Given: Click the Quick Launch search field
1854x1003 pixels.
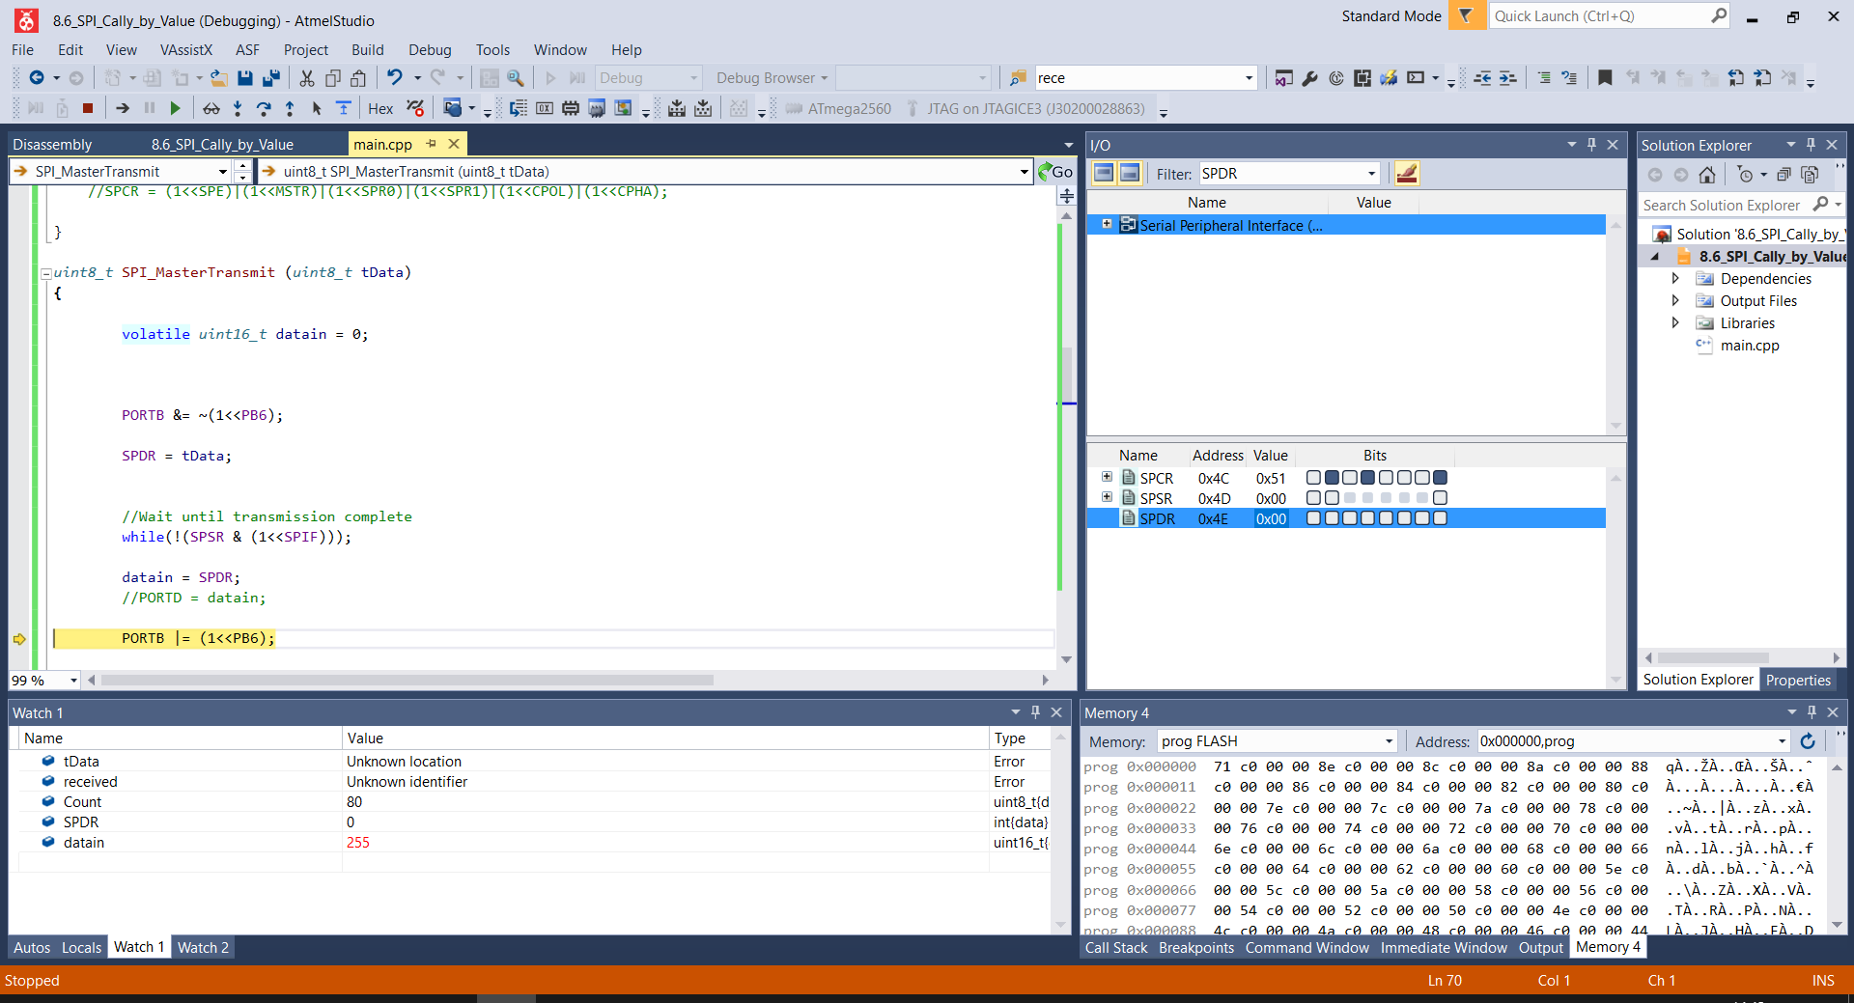Looking at the screenshot, I should [1610, 16].
